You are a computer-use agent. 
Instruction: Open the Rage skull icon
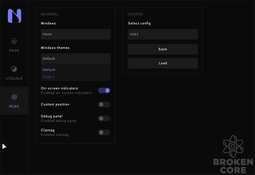click(x=14, y=41)
